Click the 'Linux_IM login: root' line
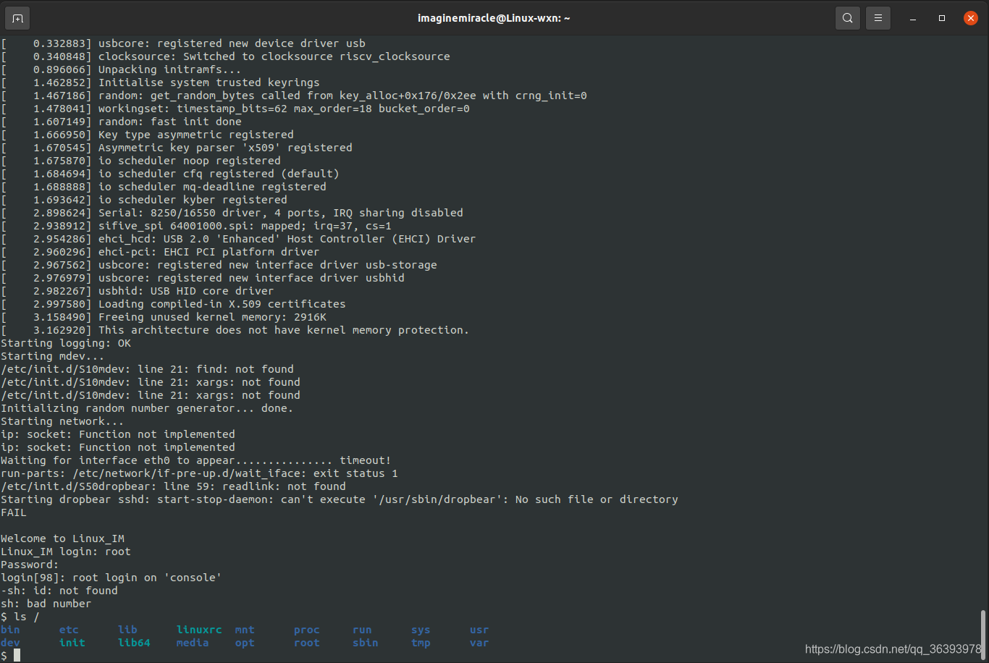The height and width of the screenshot is (663, 989). (x=66, y=552)
